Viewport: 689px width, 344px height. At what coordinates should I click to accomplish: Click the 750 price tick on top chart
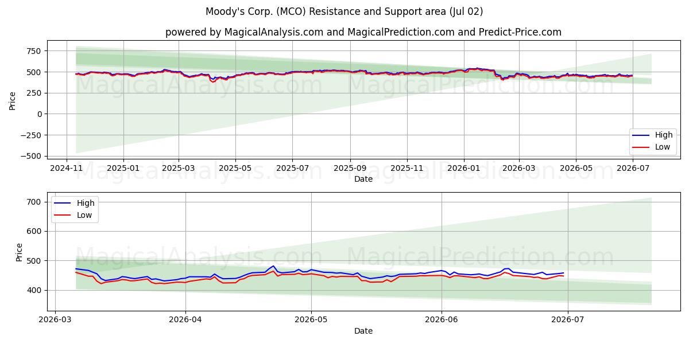pos(35,51)
